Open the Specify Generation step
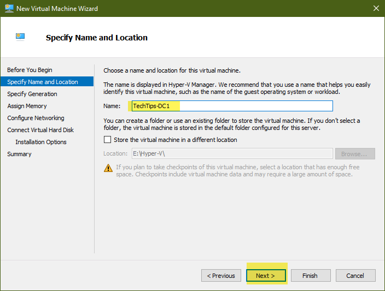Screen dimensions: 385x291 (x=32, y=94)
